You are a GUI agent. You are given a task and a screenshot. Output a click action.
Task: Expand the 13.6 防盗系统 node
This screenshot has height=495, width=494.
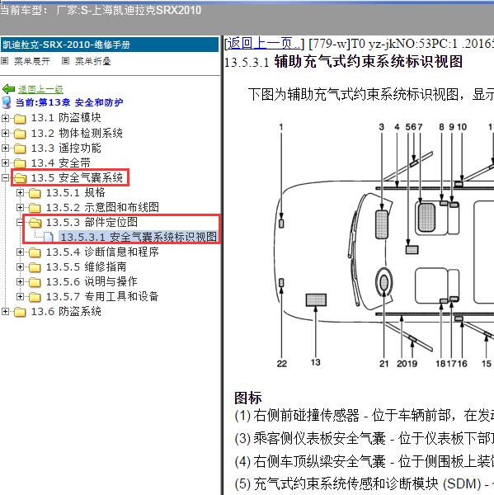pyautogui.click(x=5, y=312)
